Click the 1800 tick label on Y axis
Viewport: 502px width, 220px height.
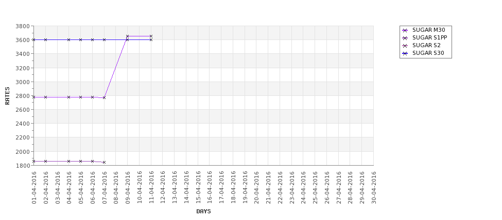click(23, 166)
